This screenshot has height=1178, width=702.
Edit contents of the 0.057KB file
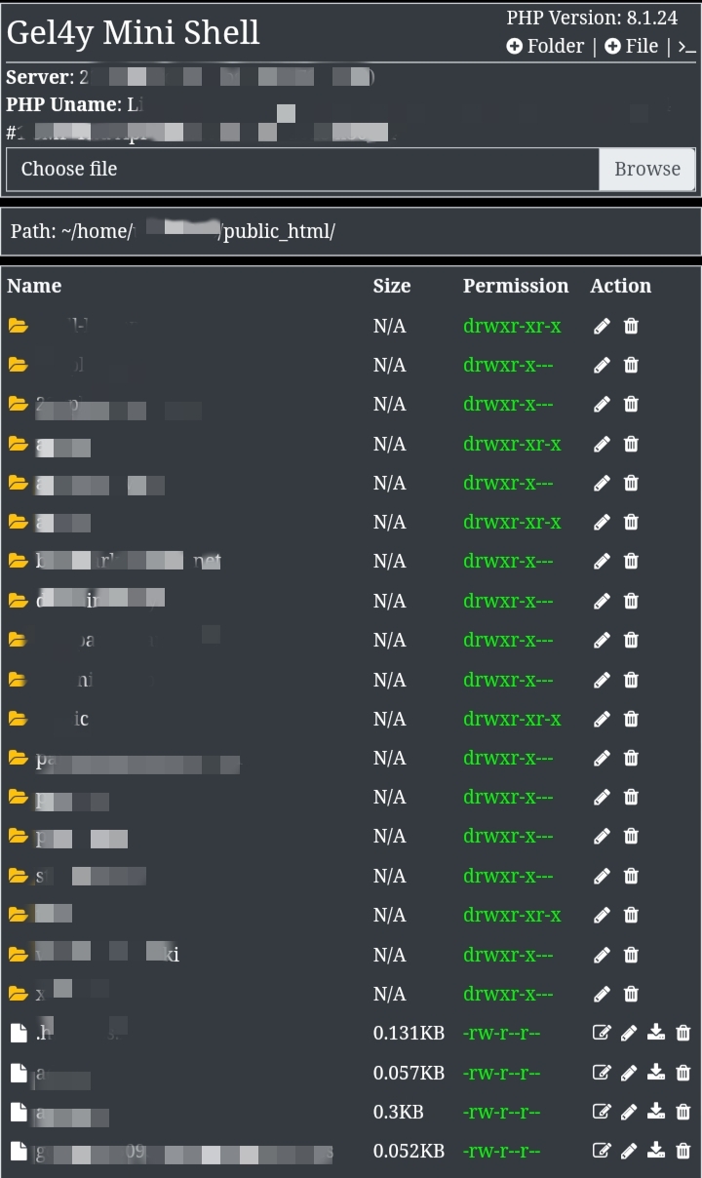click(x=602, y=1073)
